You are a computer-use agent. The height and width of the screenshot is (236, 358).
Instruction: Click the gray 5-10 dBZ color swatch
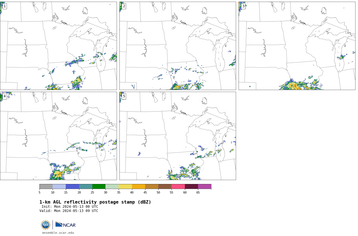(46, 187)
